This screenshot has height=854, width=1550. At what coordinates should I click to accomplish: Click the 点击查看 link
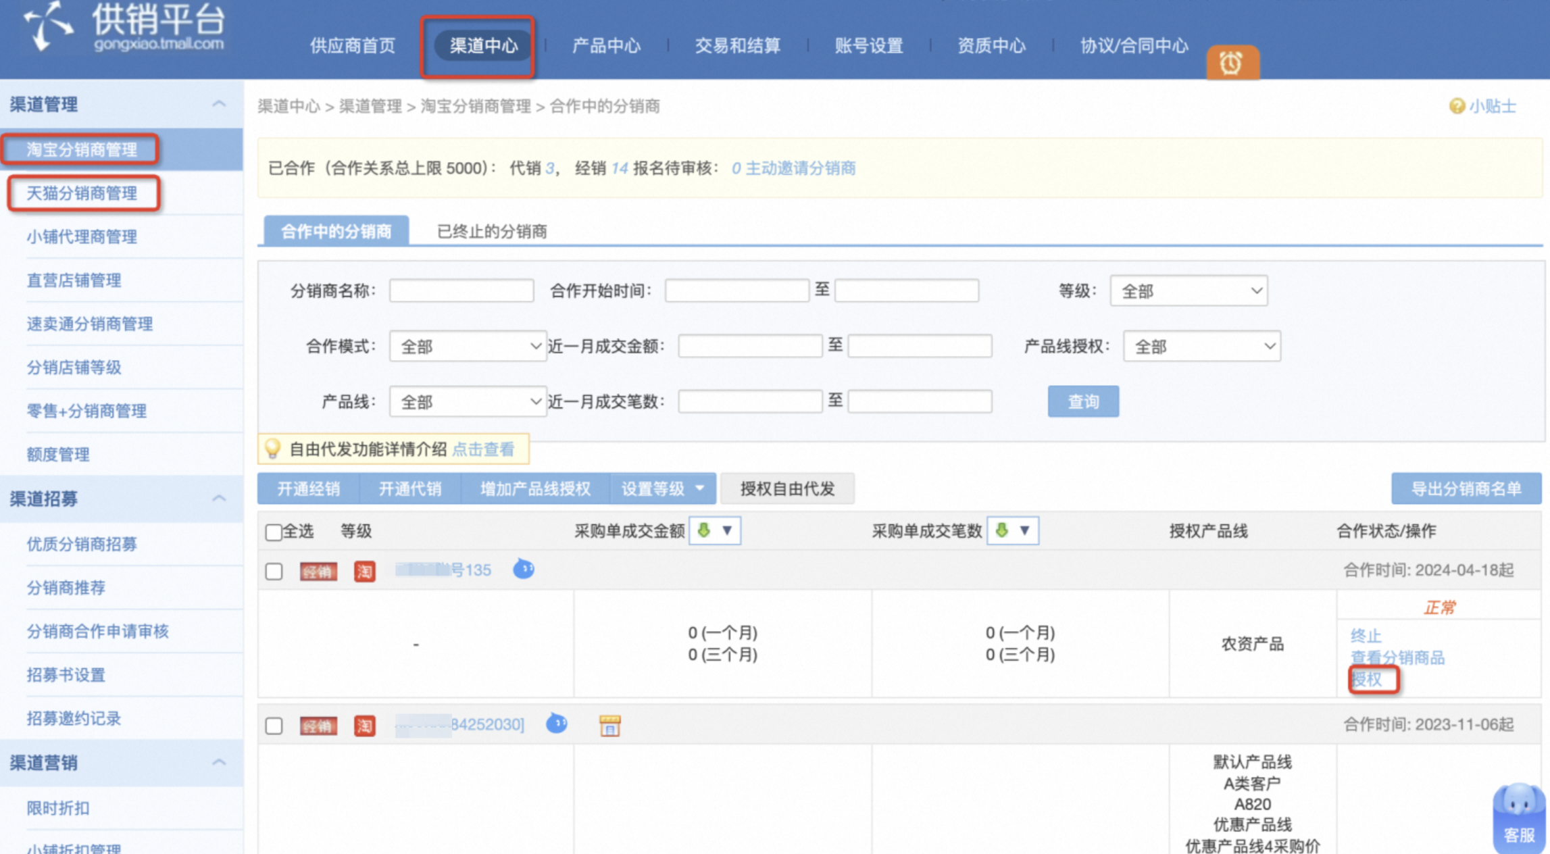pyautogui.click(x=483, y=449)
